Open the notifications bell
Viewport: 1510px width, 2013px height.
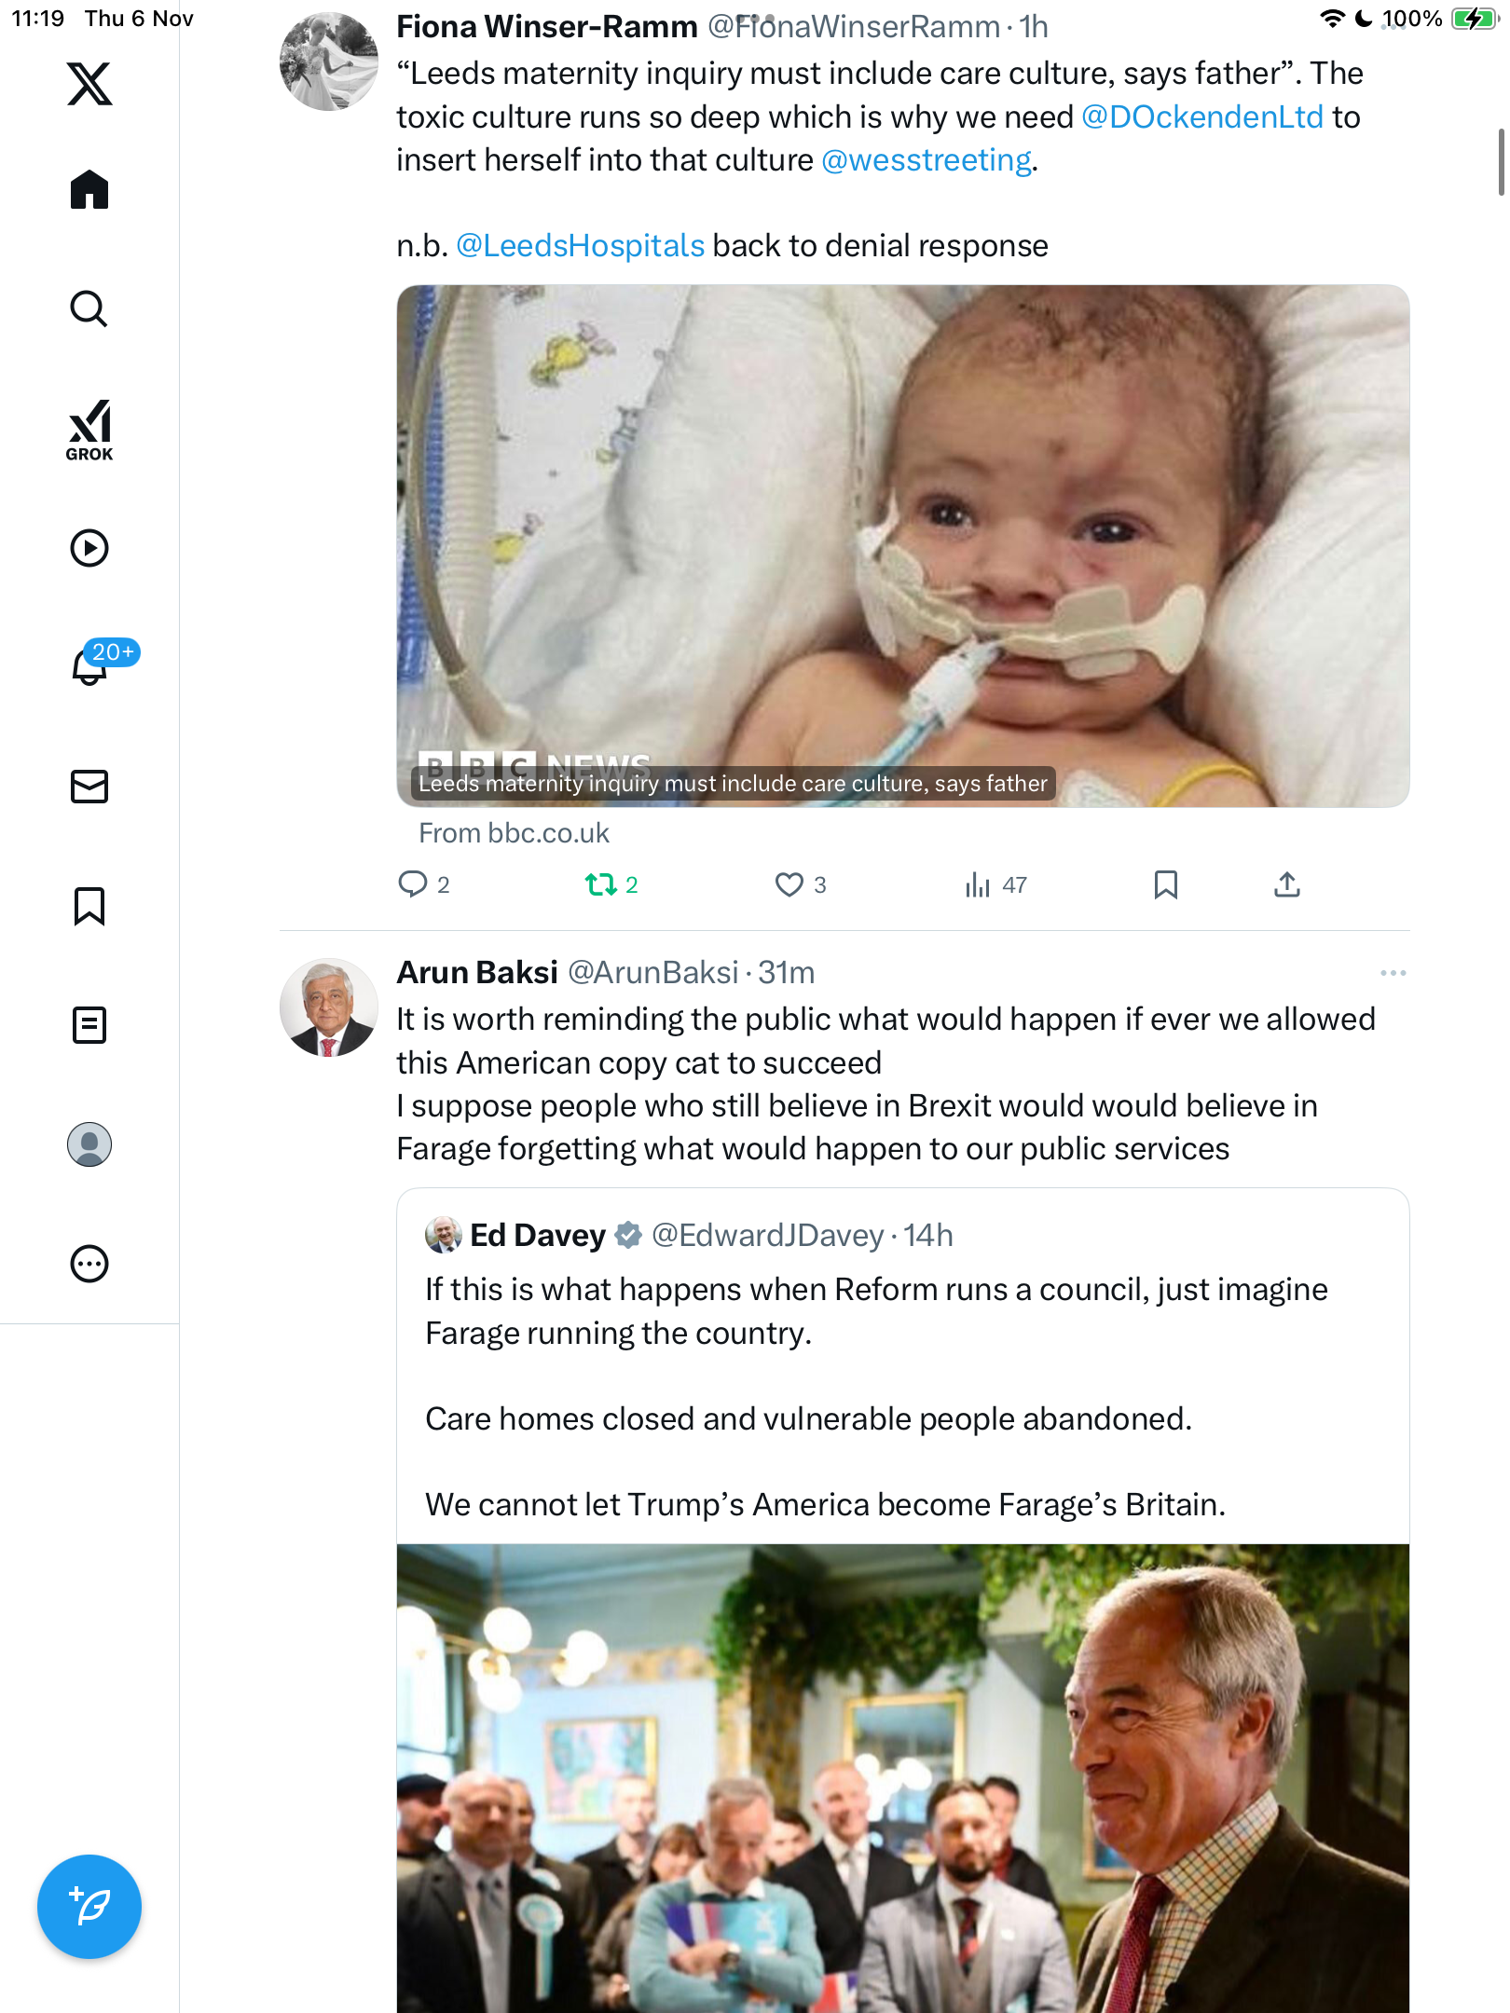(x=89, y=665)
